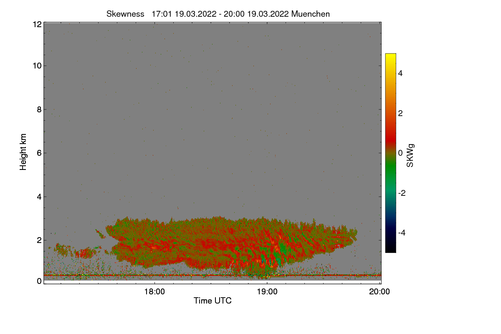
Task: Click the 'SKWg' colorbar label
Action: point(410,155)
